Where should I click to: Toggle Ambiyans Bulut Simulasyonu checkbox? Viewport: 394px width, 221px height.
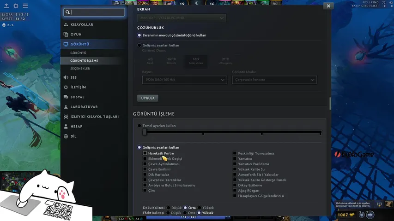(x=145, y=185)
